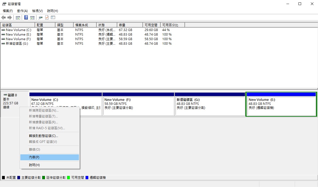Open the 檢視(V) menu
The width and height of the screenshot is (318, 187).
tap(37, 11)
